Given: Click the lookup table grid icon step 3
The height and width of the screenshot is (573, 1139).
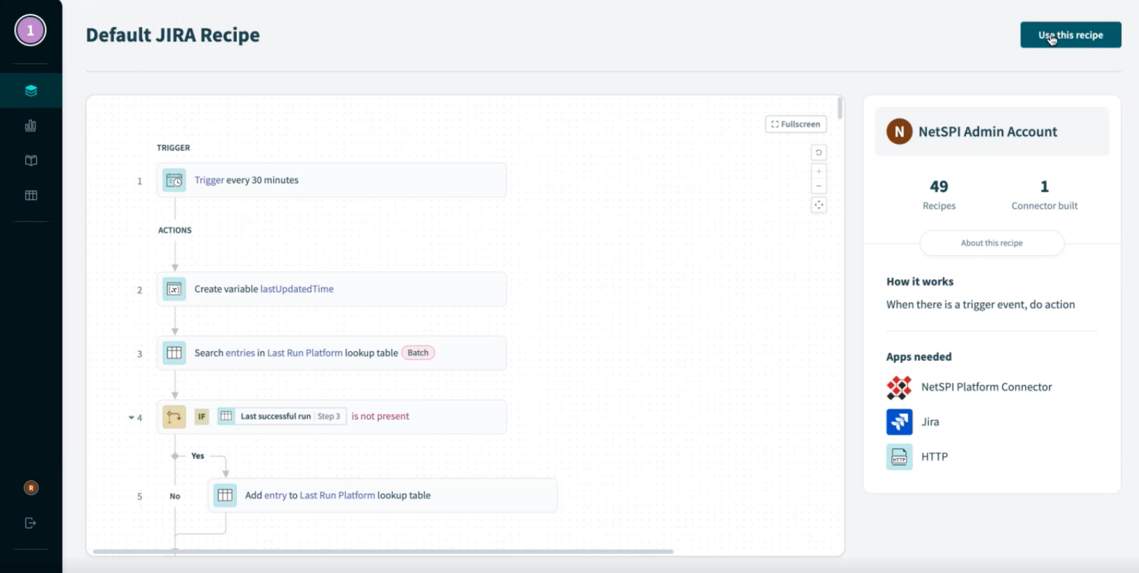Looking at the screenshot, I should point(173,353).
